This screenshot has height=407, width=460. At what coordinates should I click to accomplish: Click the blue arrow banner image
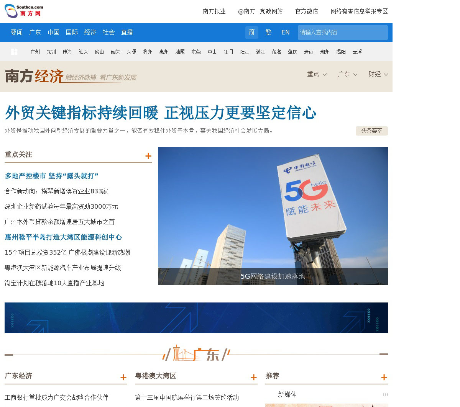point(196,318)
